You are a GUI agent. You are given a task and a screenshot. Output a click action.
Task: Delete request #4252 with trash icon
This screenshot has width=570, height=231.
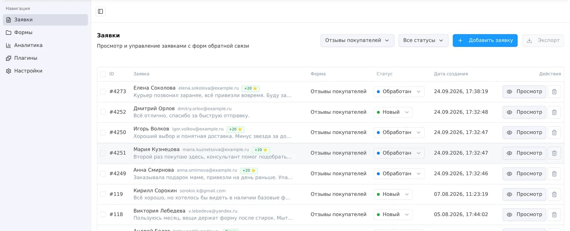pyautogui.click(x=554, y=112)
